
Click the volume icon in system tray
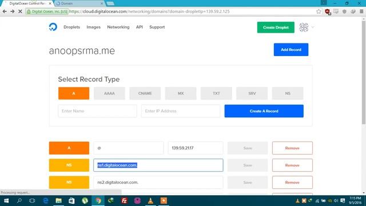[336, 201]
